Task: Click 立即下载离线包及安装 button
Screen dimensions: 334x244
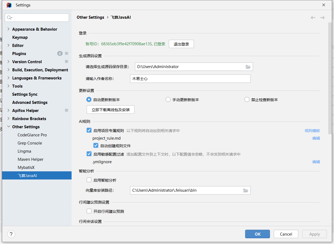Action: (x=111, y=110)
